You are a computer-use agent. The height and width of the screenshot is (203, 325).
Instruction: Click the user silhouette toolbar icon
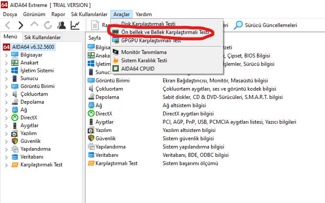[x=62, y=25]
